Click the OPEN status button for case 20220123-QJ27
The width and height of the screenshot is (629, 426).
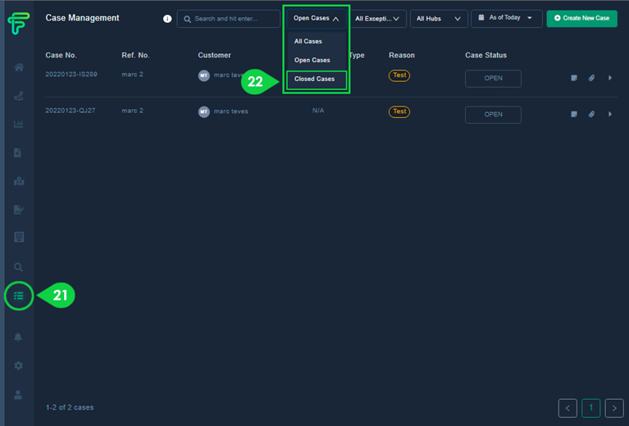[493, 115]
